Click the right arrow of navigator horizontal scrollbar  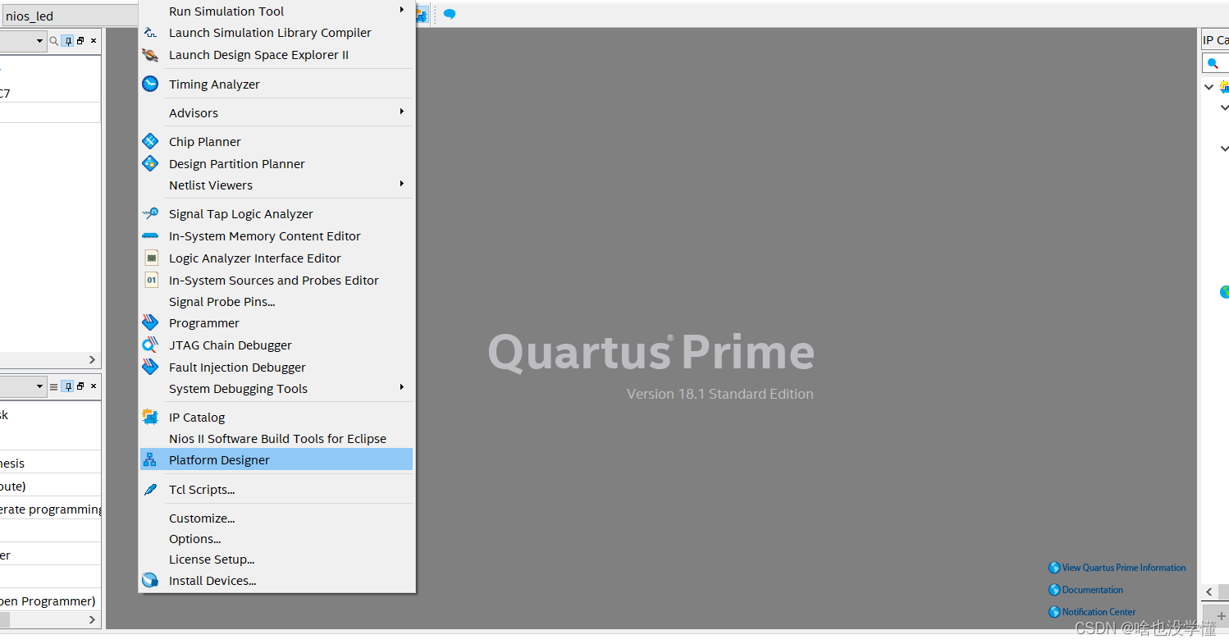pyautogui.click(x=92, y=359)
